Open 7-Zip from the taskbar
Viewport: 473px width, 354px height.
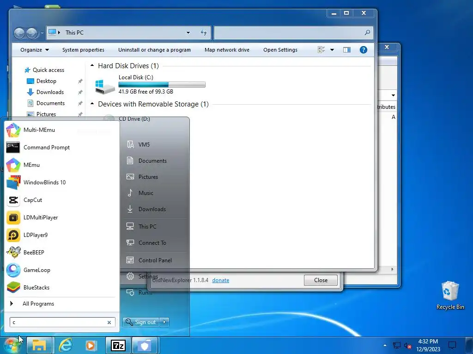coord(118,345)
